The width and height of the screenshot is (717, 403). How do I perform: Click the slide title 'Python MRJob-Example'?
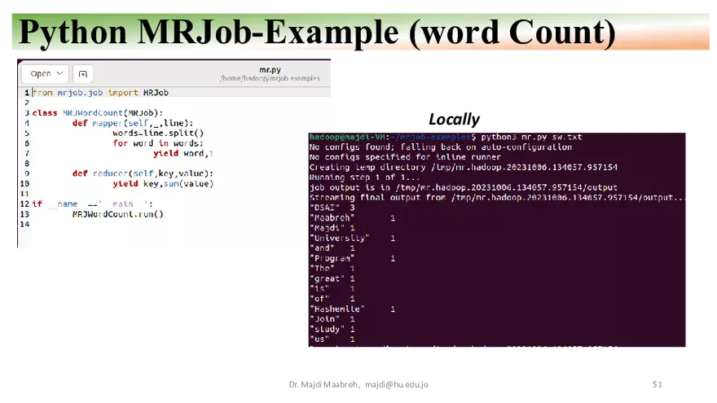206,32
